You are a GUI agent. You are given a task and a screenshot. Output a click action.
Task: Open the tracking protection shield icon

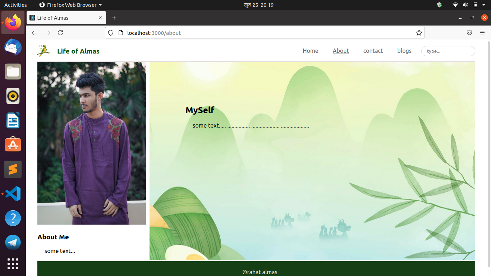[x=110, y=33]
